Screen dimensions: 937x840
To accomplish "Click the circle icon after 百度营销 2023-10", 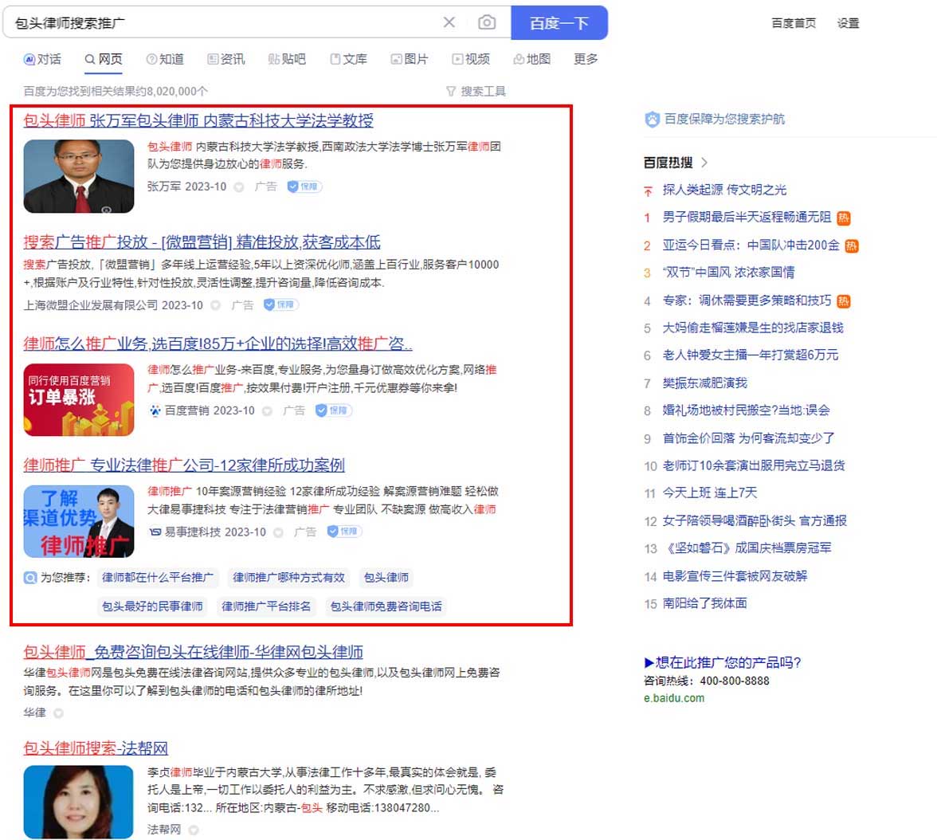I will click(268, 411).
